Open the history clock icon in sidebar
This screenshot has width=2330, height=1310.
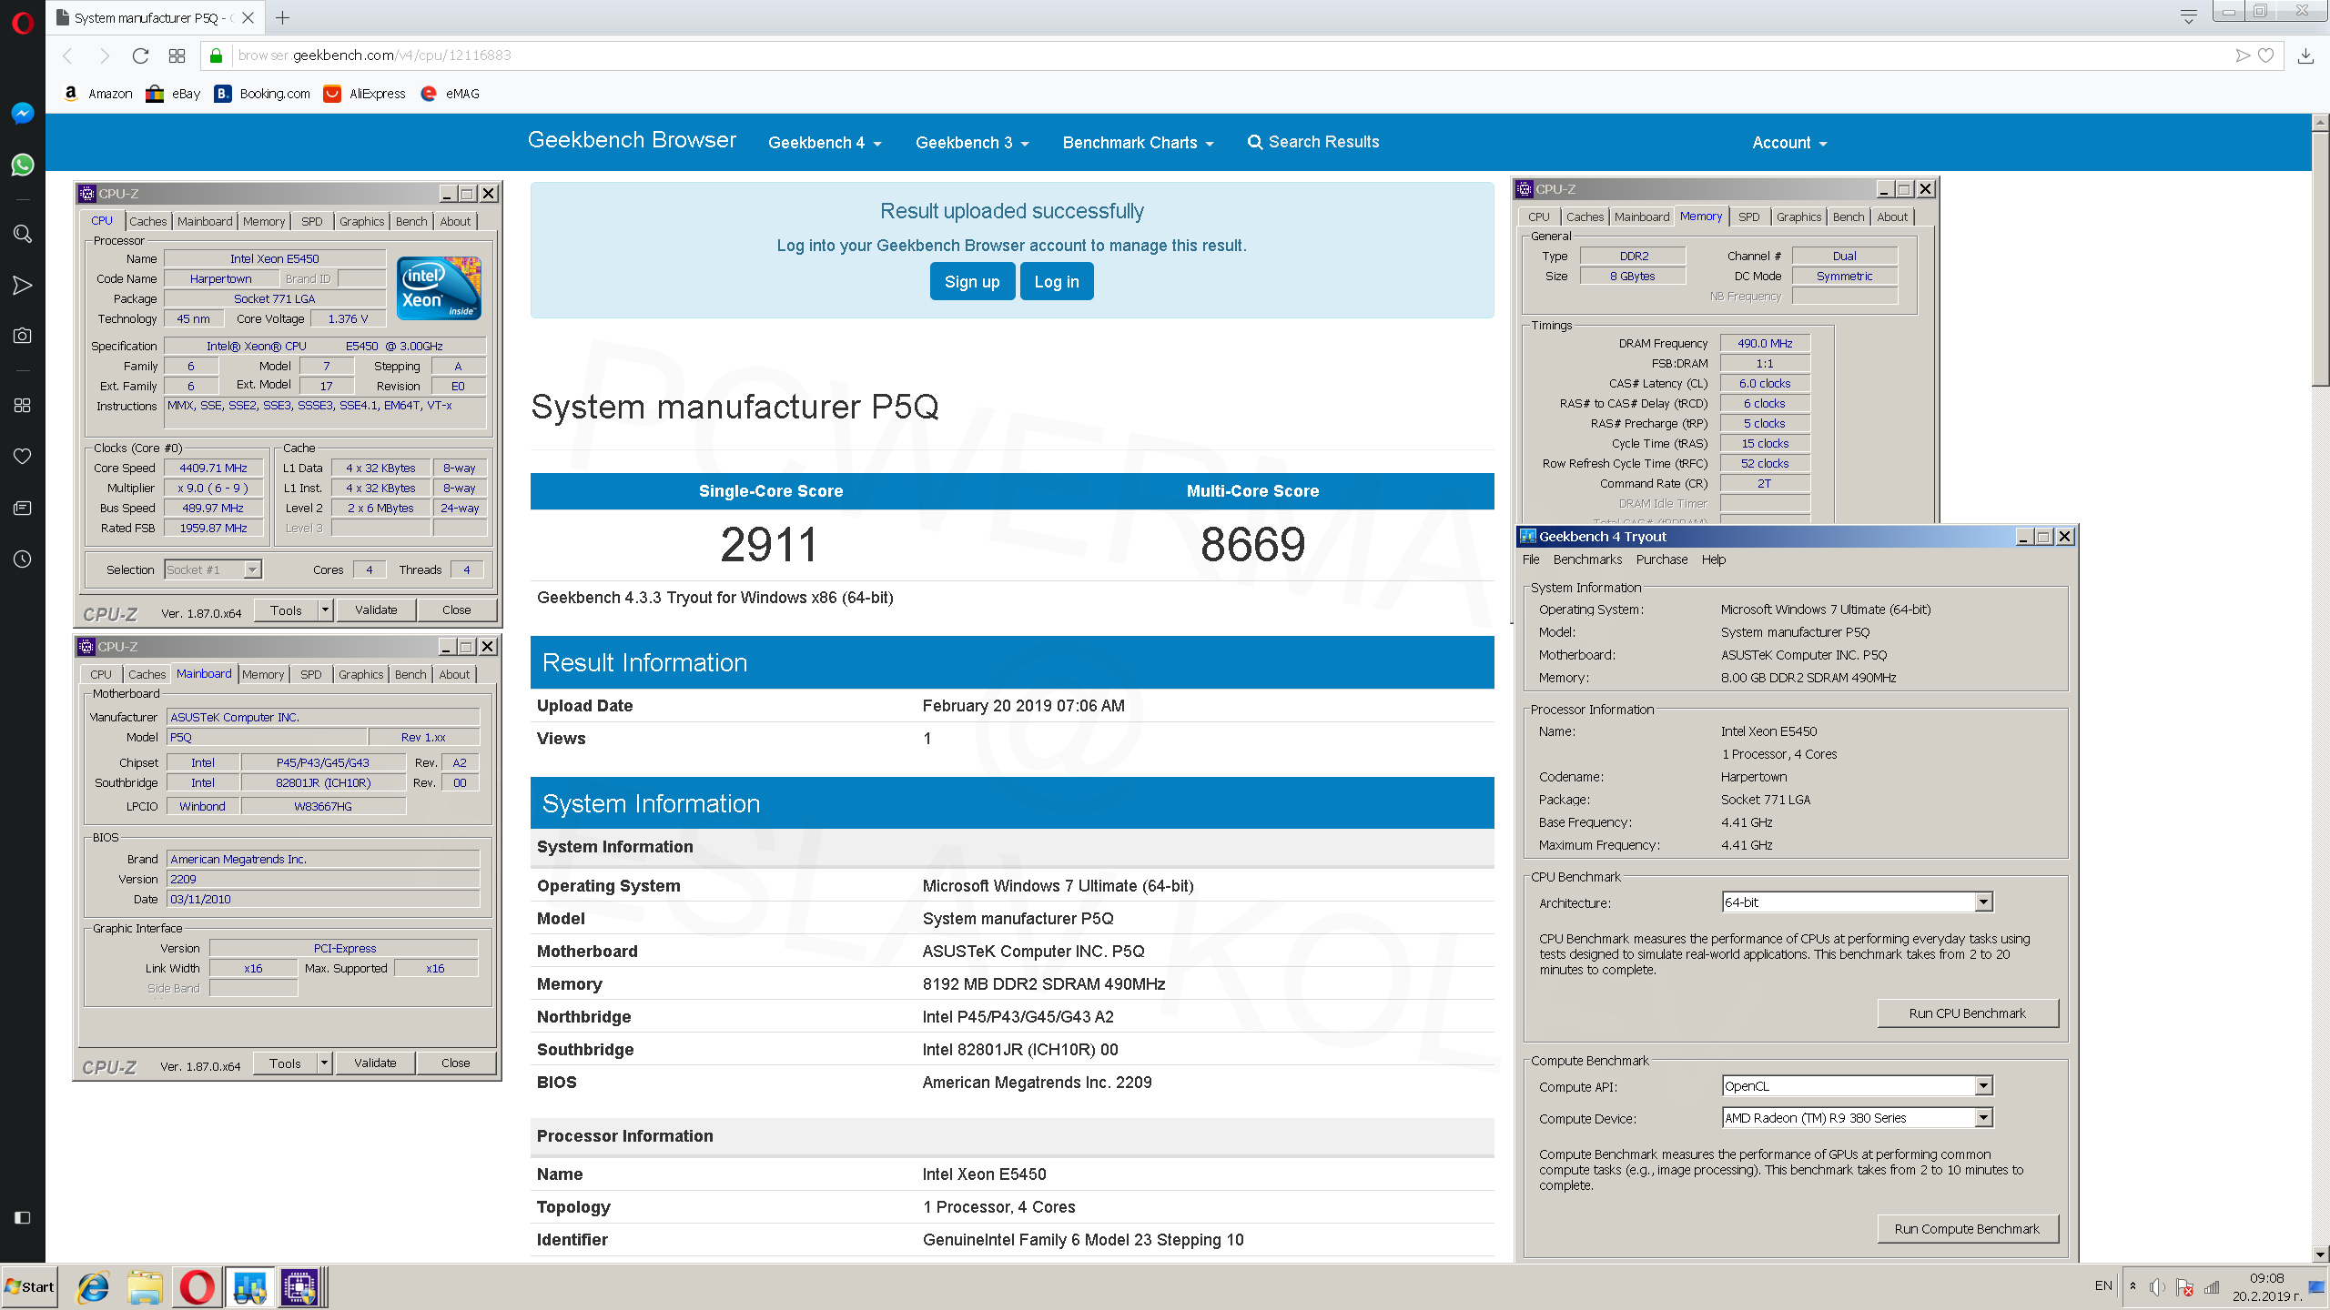23,559
